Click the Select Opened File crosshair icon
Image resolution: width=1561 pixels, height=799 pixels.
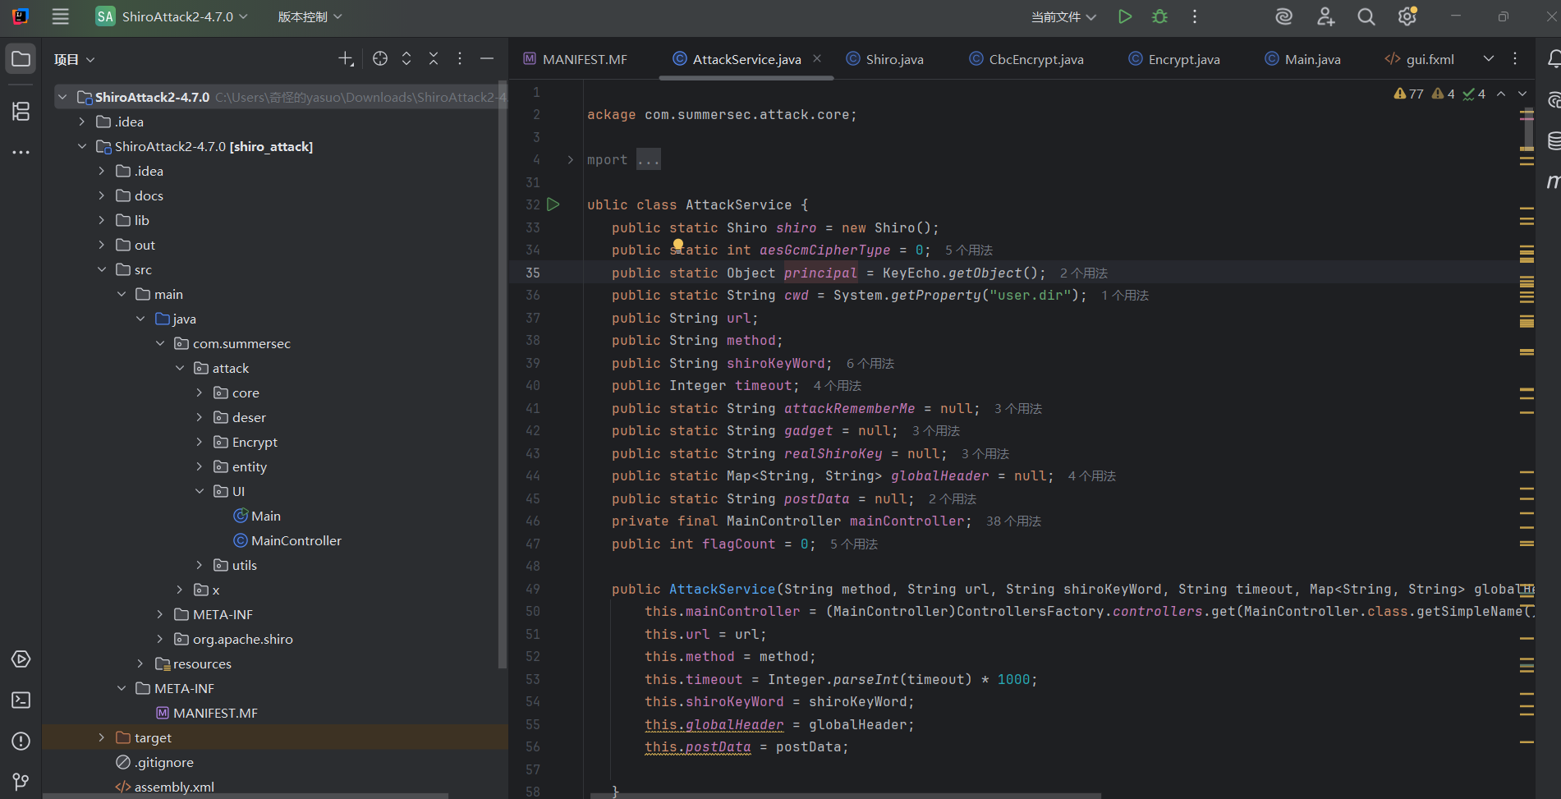click(379, 58)
